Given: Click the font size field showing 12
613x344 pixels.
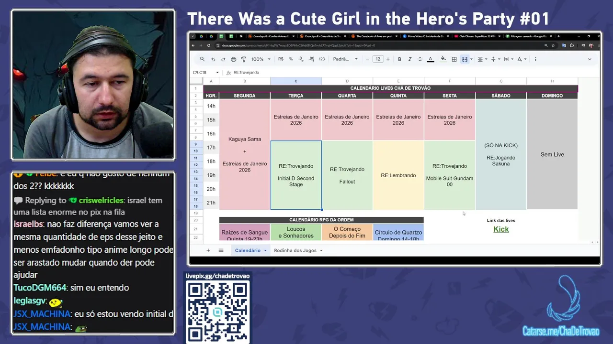Looking at the screenshot, I should (378, 59).
